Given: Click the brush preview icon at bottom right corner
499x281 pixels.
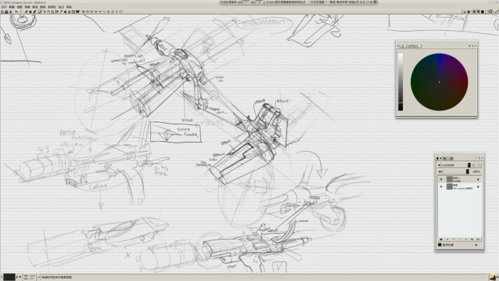Looking at the screenshot, I should pyautogui.click(x=493, y=277).
